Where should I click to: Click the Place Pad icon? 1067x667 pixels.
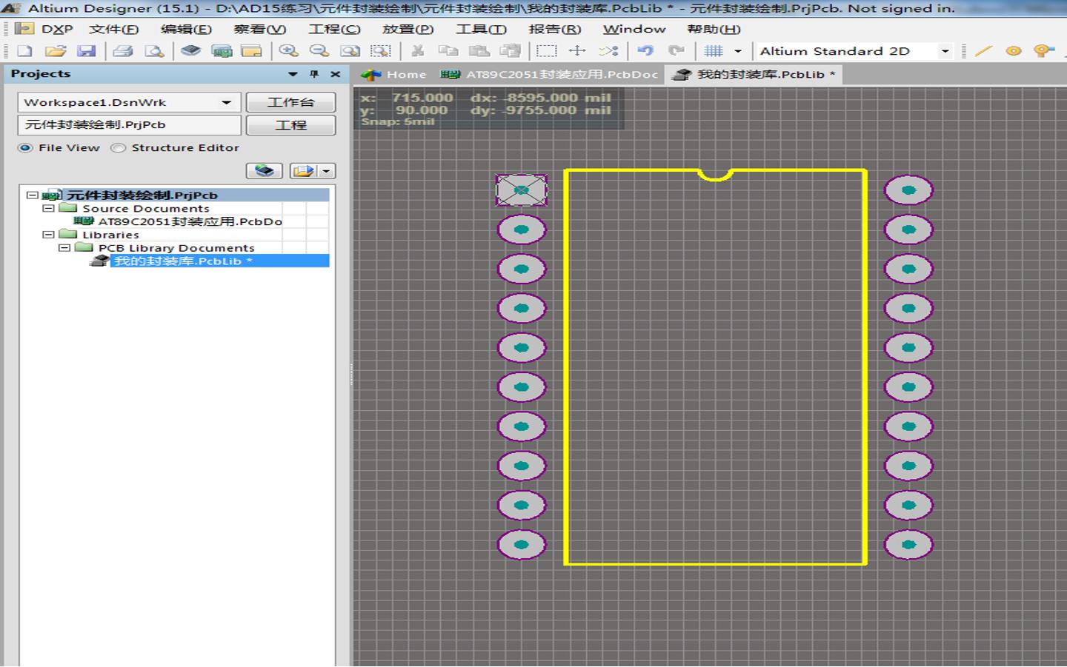[x=1013, y=51]
